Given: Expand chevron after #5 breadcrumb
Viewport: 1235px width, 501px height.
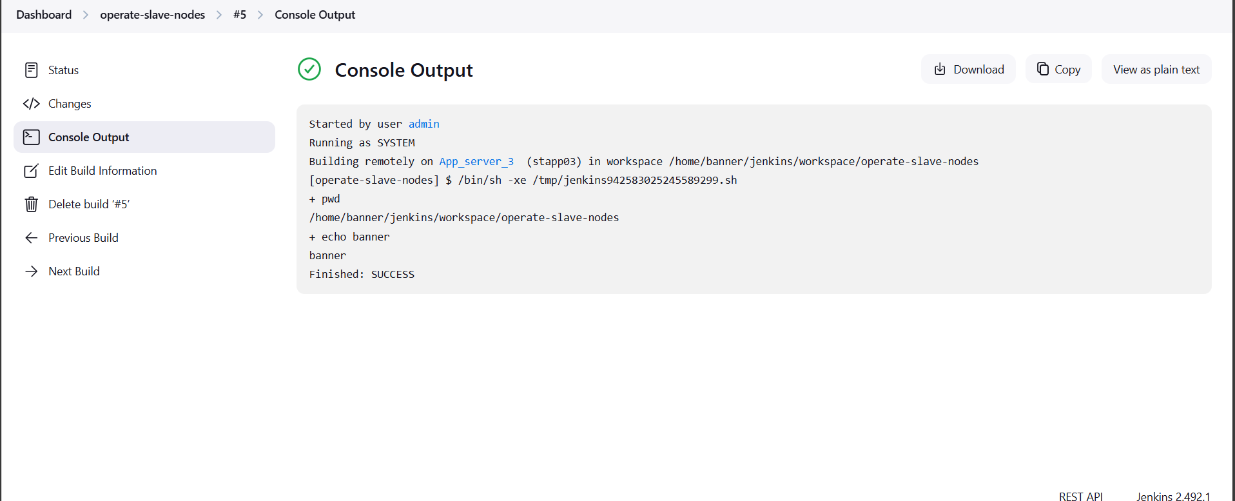Looking at the screenshot, I should click(260, 15).
